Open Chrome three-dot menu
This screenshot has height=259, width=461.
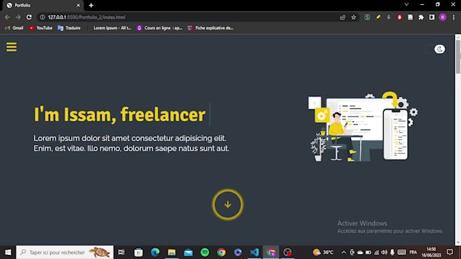454,18
